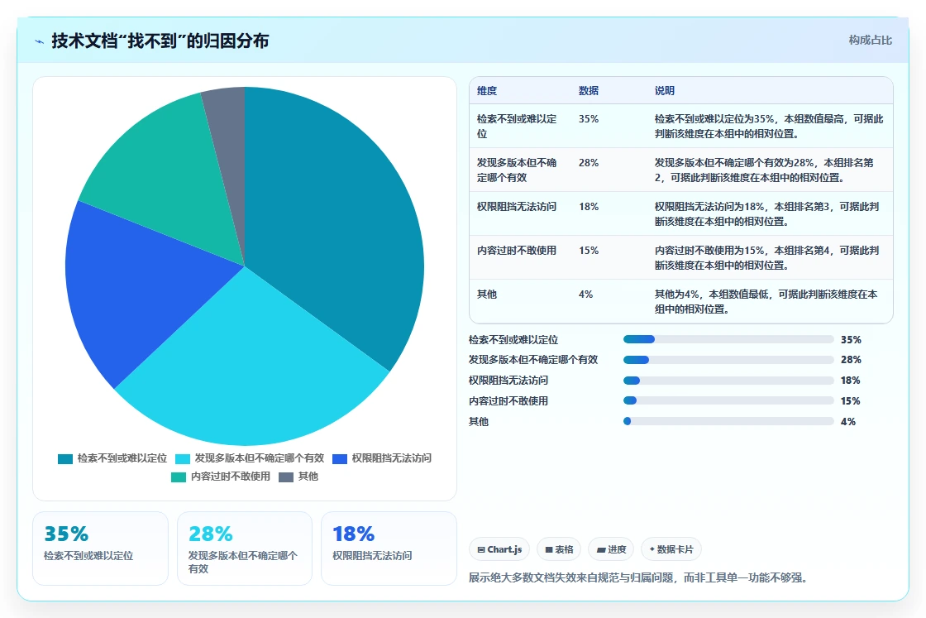Toggle 发现多版本但不确定哪个有效 legend swatch

(183, 459)
